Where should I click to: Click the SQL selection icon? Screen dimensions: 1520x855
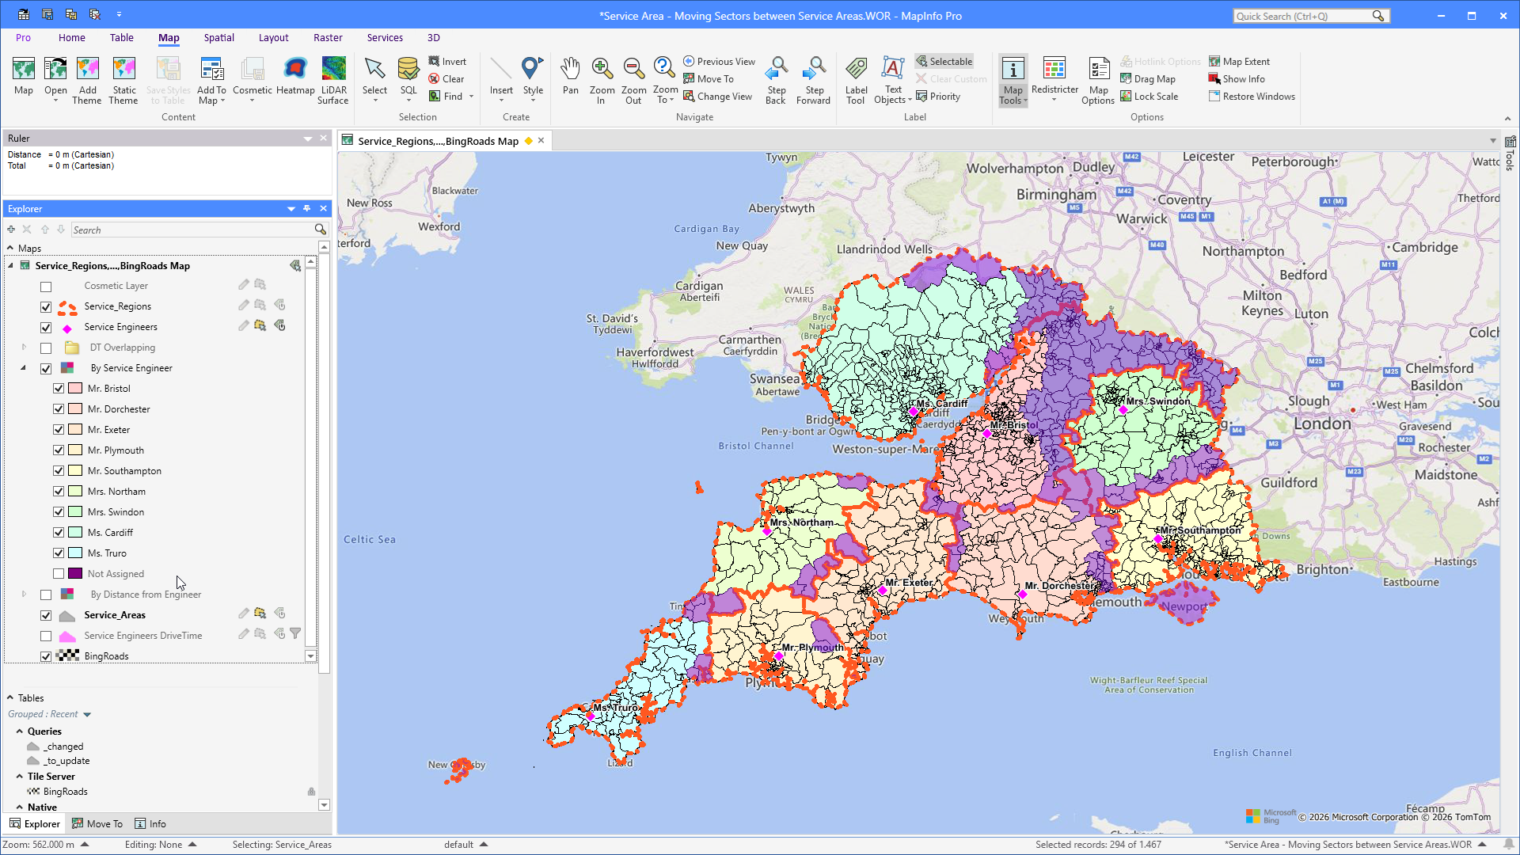click(x=408, y=78)
